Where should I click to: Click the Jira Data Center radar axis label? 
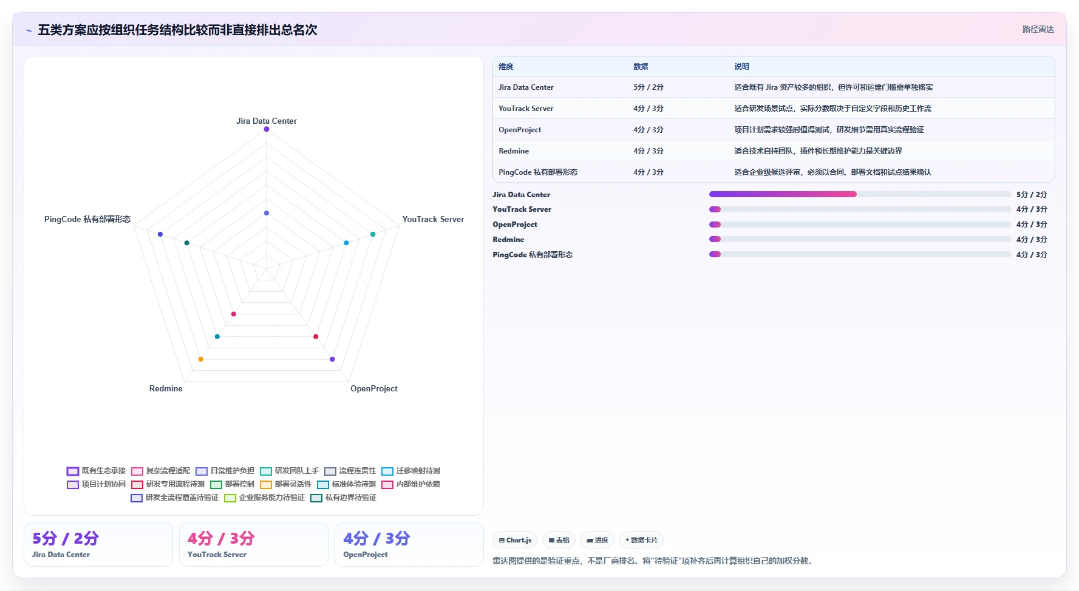pos(267,121)
